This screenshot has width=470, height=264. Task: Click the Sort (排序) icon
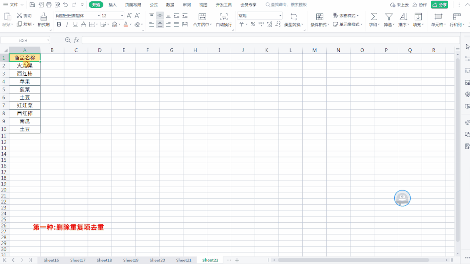click(x=403, y=17)
